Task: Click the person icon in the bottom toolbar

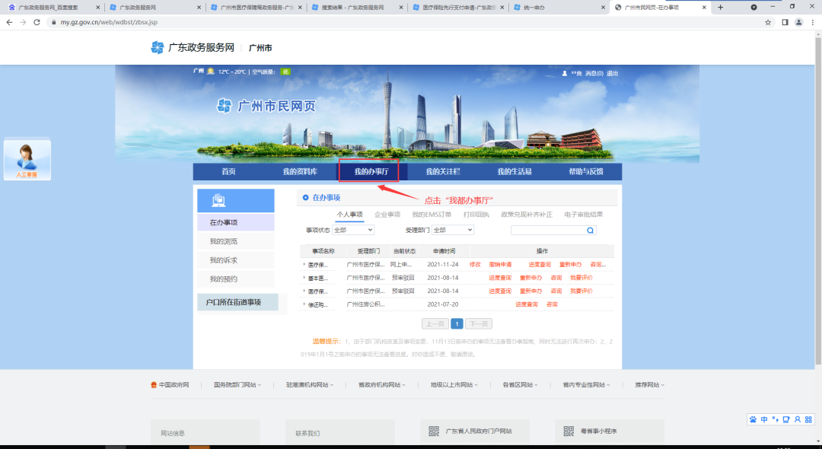Action: tap(798, 419)
